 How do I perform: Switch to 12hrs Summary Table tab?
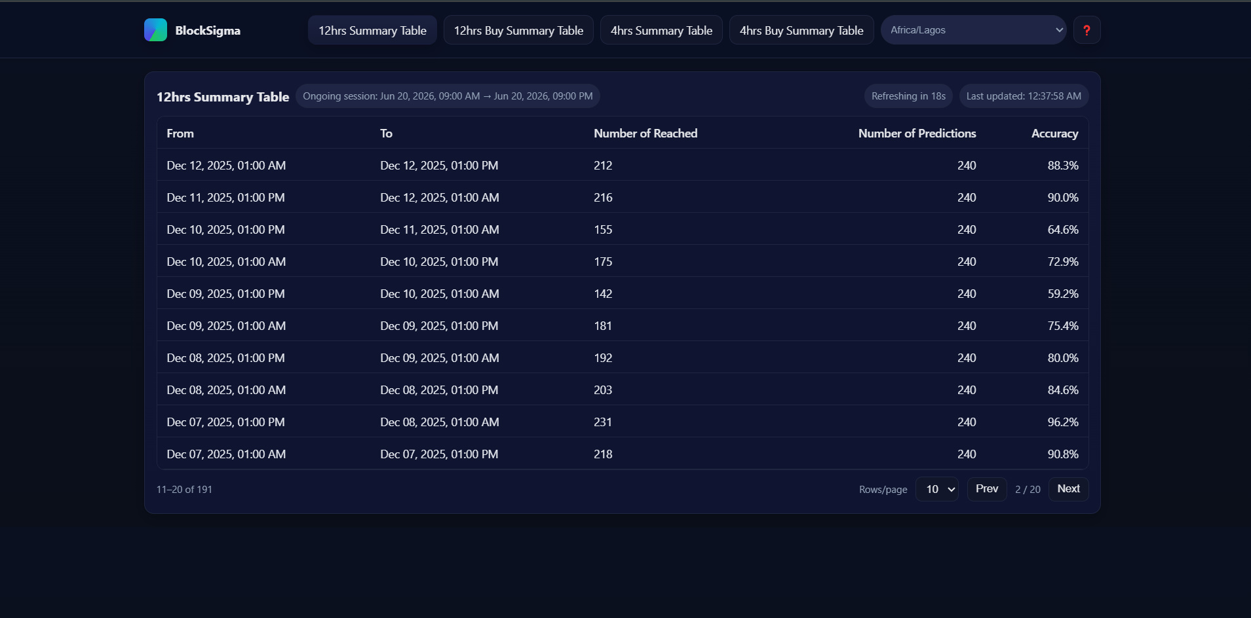click(372, 30)
